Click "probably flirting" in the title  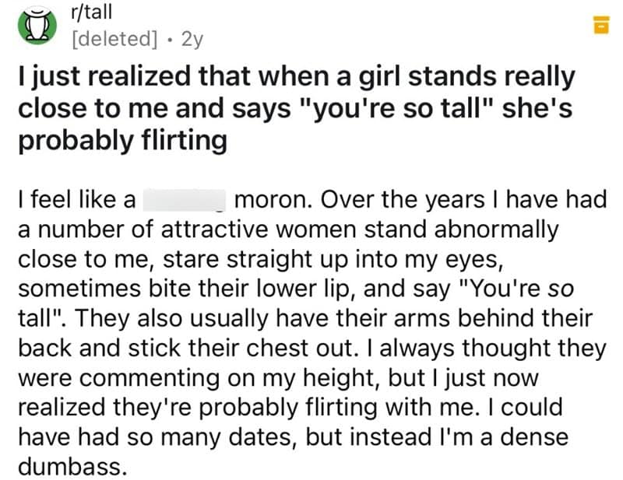point(122,141)
